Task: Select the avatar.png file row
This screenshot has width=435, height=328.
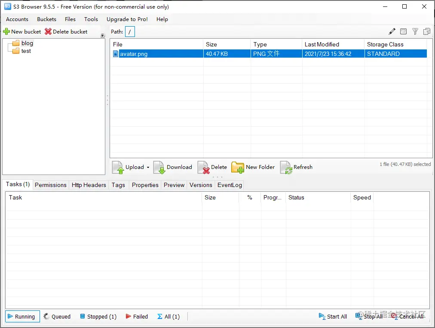Action: (269, 54)
